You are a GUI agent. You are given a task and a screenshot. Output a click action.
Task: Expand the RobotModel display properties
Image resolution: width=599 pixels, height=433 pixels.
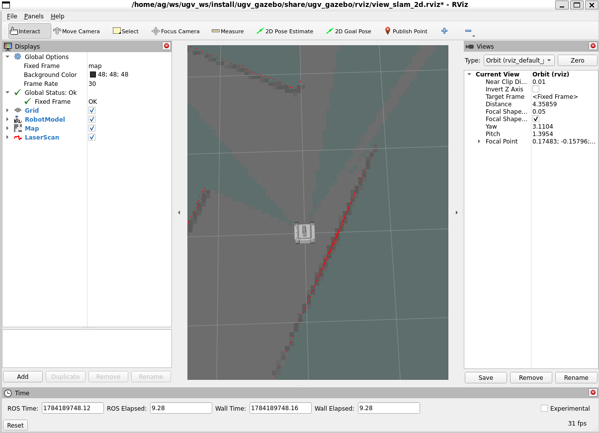[7, 119]
